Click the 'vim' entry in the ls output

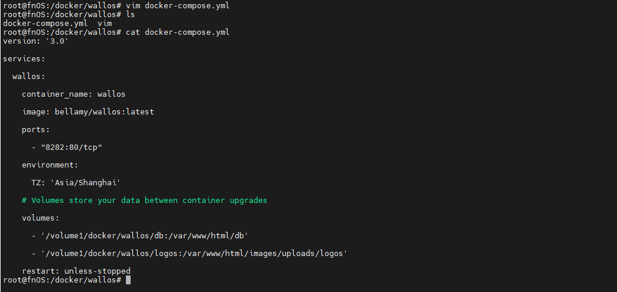click(x=105, y=24)
